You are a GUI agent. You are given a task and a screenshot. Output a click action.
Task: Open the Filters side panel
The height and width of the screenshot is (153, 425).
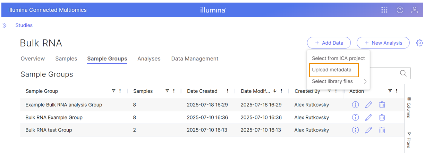409,140
